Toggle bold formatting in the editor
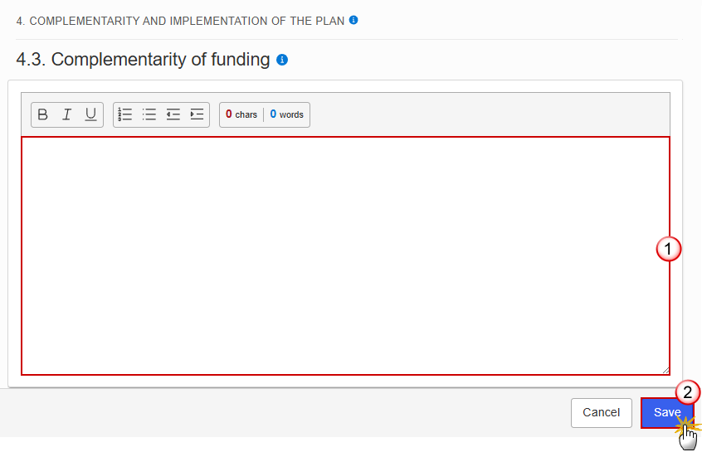702x452 pixels. (43, 114)
